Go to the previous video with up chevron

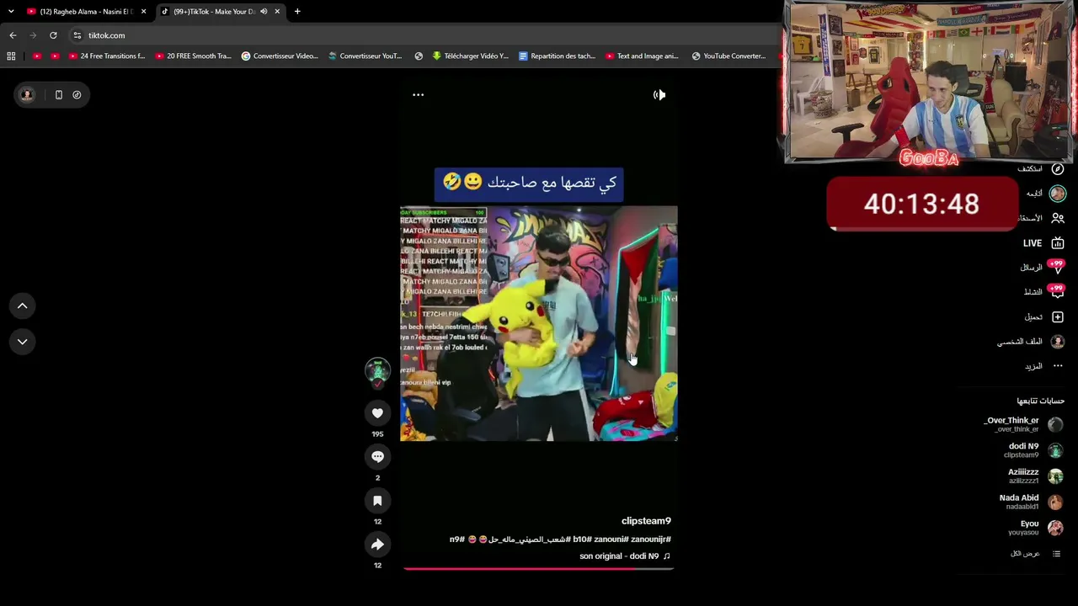coord(23,306)
